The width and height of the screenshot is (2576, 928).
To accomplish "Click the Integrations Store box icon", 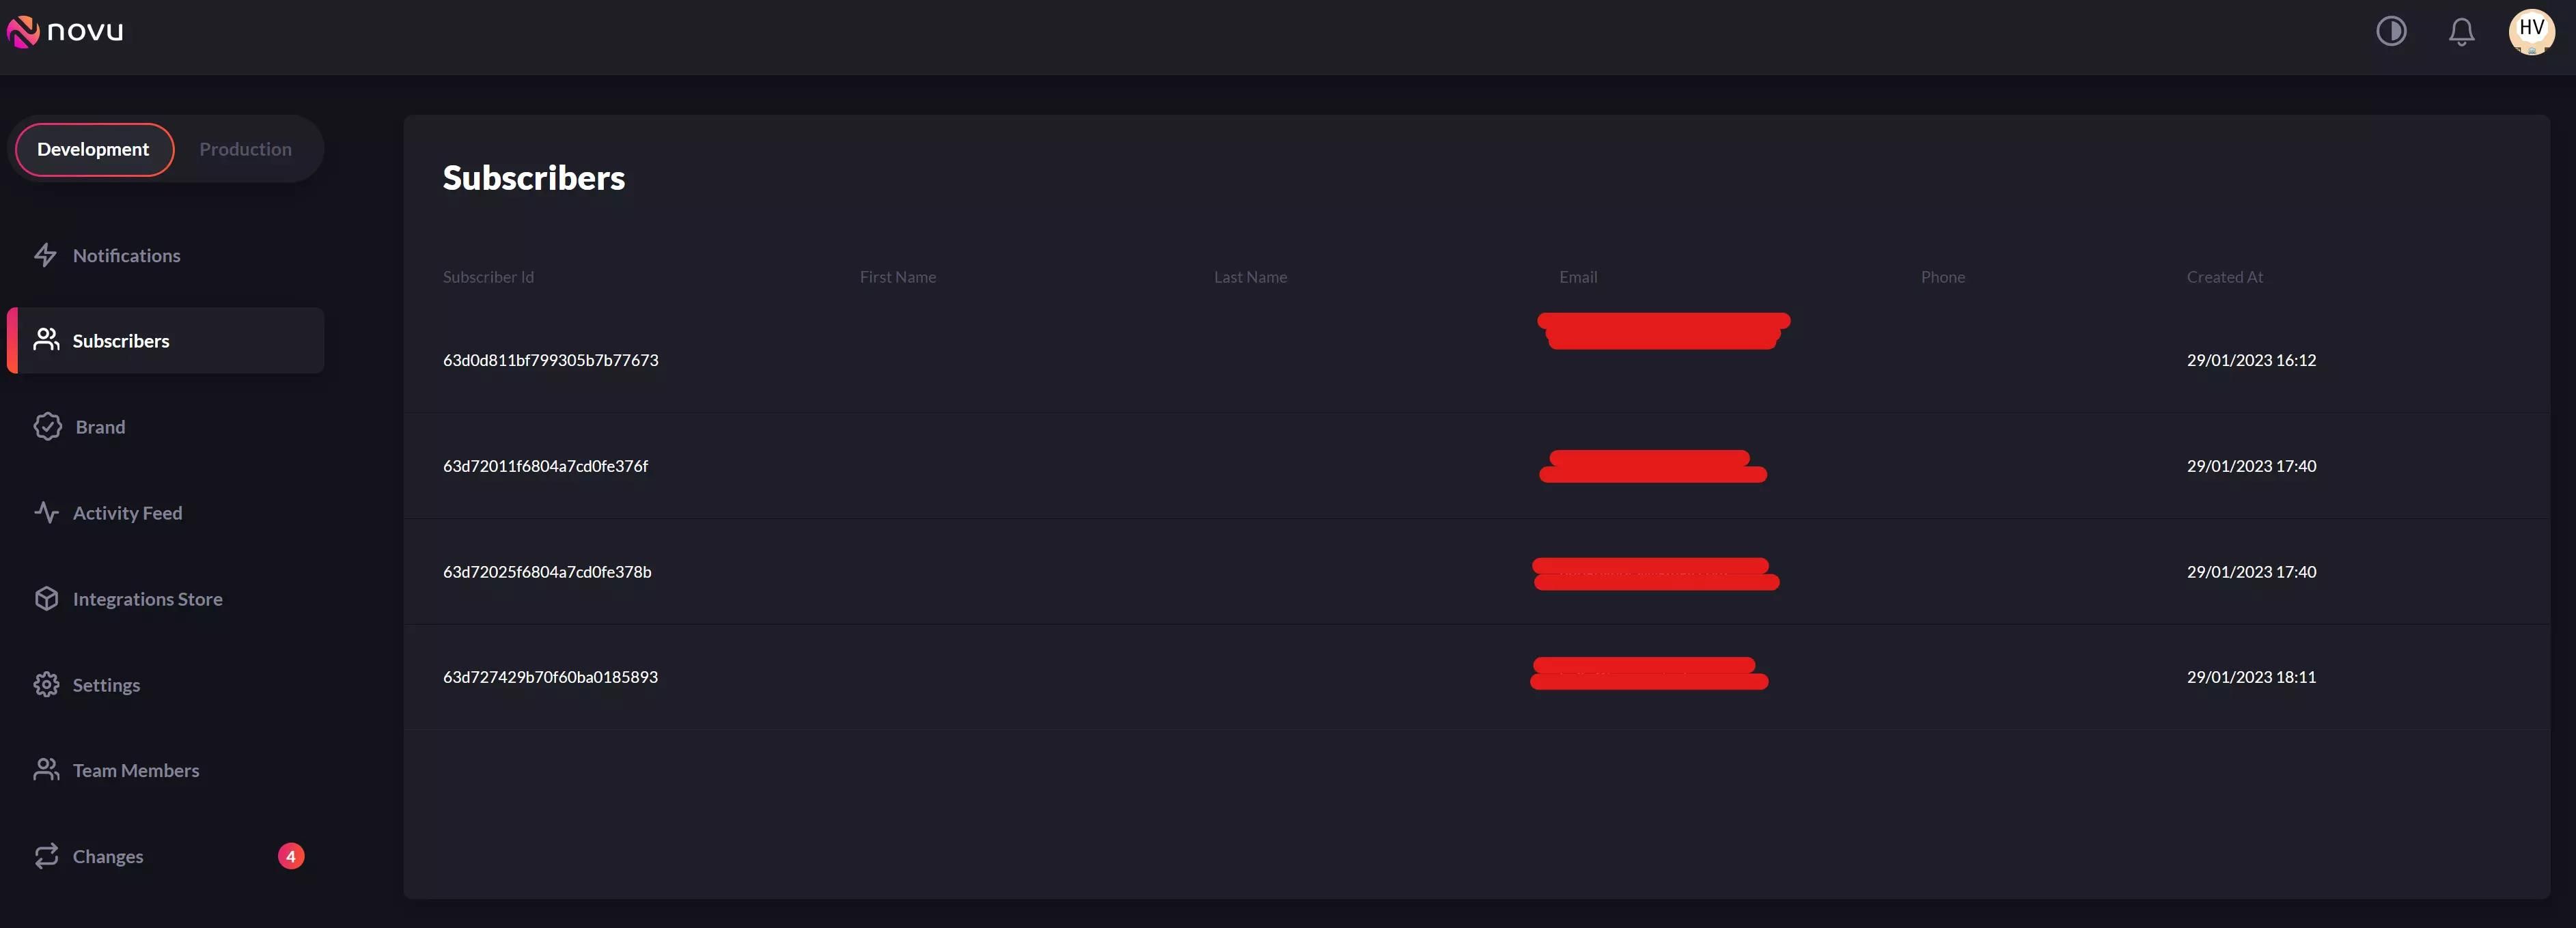I will pos(47,598).
